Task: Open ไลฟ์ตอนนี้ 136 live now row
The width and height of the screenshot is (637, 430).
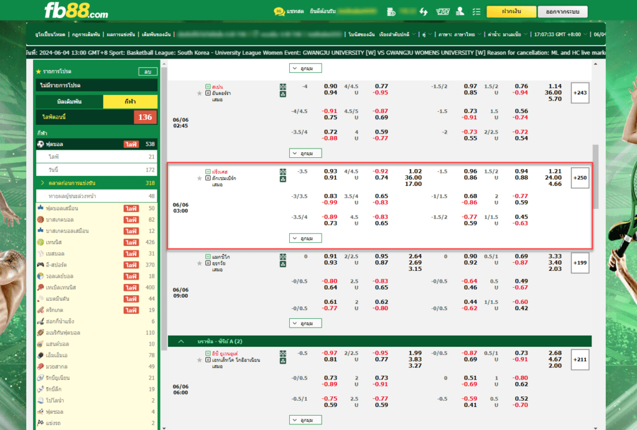Action: pyautogui.click(x=96, y=117)
